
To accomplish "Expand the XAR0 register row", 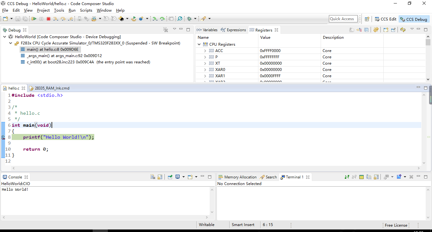I will coord(205,70).
